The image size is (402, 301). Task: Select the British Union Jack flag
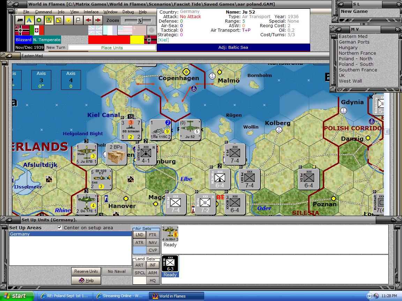coord(95,30)
